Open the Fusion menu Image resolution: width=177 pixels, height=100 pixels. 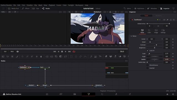59,5
